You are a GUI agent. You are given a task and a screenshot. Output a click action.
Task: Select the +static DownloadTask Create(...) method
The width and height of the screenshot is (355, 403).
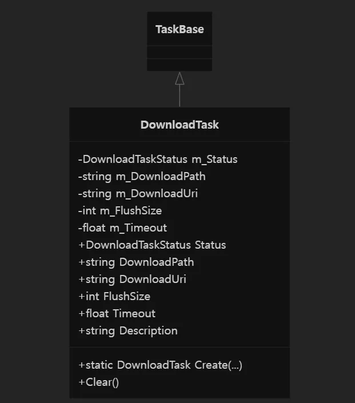tap(161, 365)
